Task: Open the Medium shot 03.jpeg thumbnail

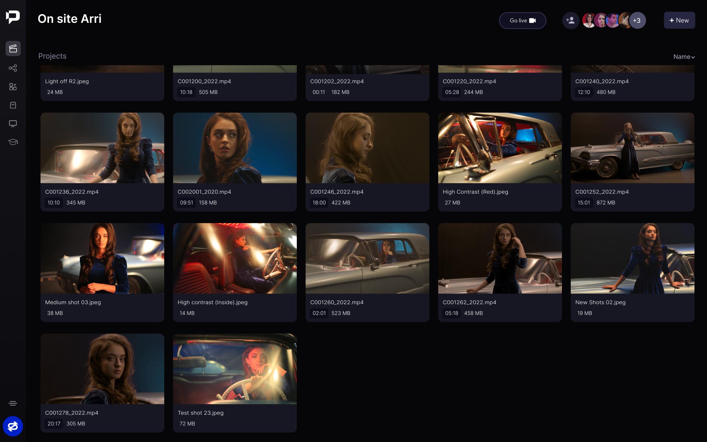Action: (x=102, y=258)
